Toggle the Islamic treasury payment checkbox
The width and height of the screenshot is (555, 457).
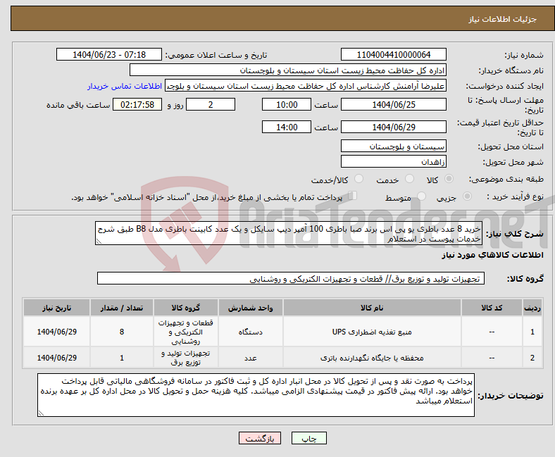pyautogui.click(x=353, y=196)
